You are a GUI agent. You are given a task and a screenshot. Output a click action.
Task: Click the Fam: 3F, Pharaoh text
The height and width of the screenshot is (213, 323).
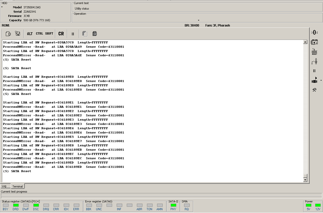217,25
